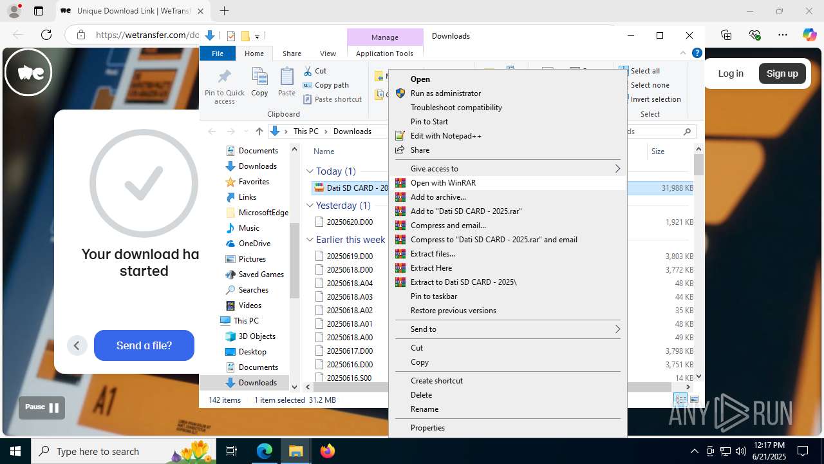Click File Explorer taskbar icon
The width and height of the screenshot is (824, 464).
(296, 451)
